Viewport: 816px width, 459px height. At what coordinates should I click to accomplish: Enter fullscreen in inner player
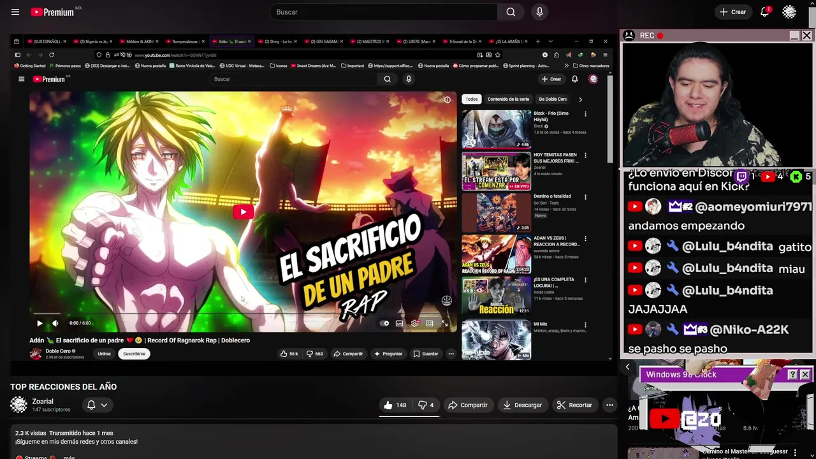pos(444,323)
